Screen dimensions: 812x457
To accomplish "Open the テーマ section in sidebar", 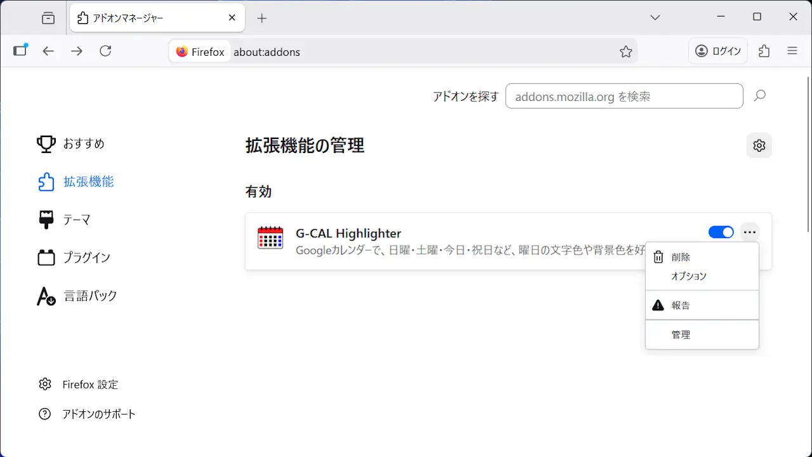I will (76, 220).
